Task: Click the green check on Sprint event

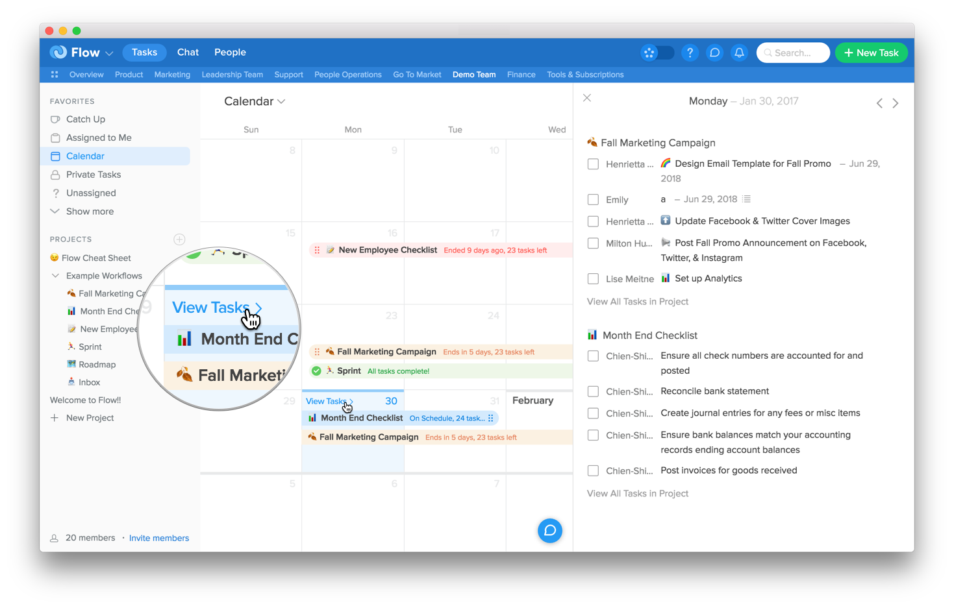Action: pos(316,371)
